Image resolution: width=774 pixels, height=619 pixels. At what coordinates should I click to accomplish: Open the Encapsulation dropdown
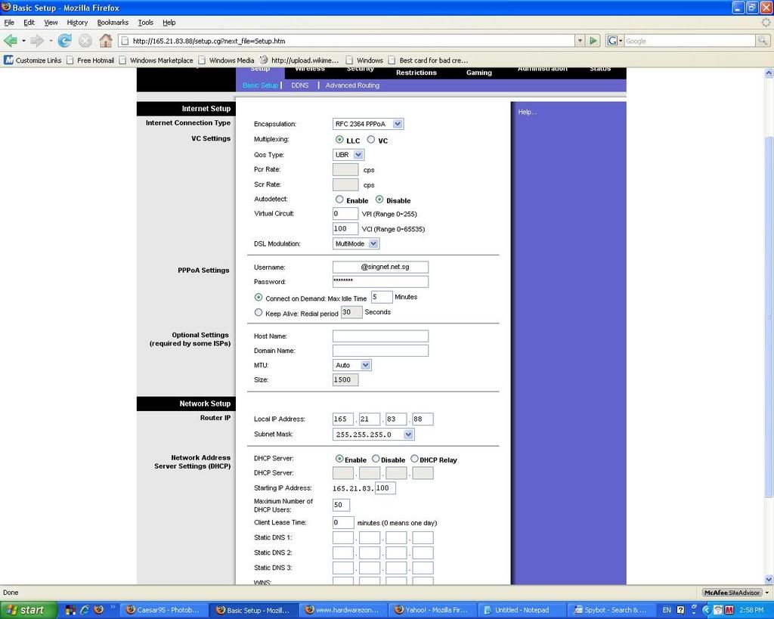tap(368, 124)
